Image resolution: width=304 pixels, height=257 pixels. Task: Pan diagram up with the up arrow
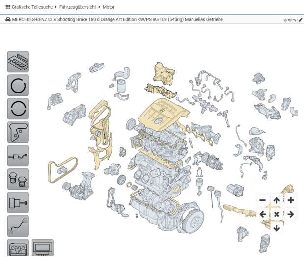click(x=276, y=200)
